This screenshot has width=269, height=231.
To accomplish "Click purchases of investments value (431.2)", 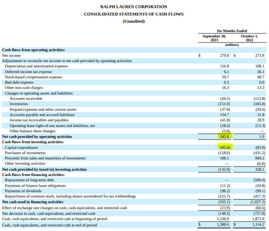I will tap(259, 153).
